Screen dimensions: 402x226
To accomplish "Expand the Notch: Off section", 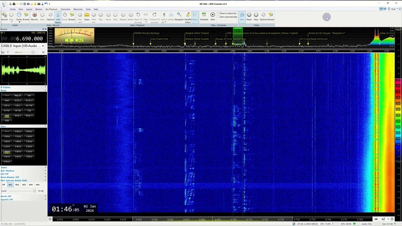I will [x=45, y=196].
